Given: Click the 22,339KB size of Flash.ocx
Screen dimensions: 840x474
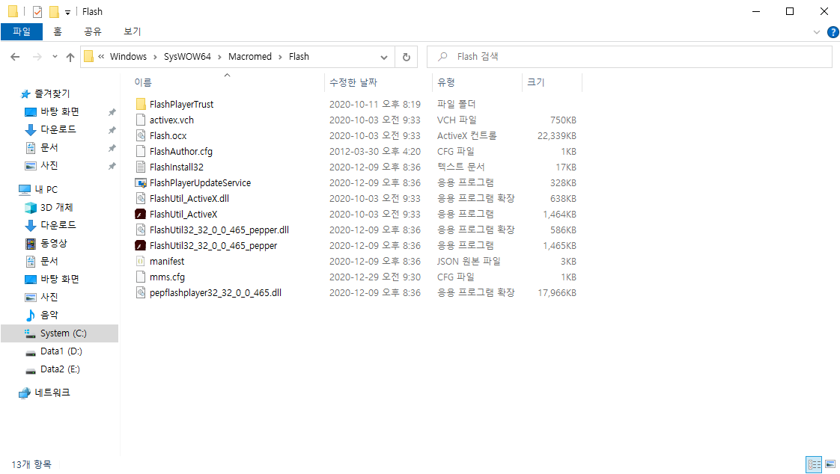Looking at the screenshot, I should click(557, 136).
